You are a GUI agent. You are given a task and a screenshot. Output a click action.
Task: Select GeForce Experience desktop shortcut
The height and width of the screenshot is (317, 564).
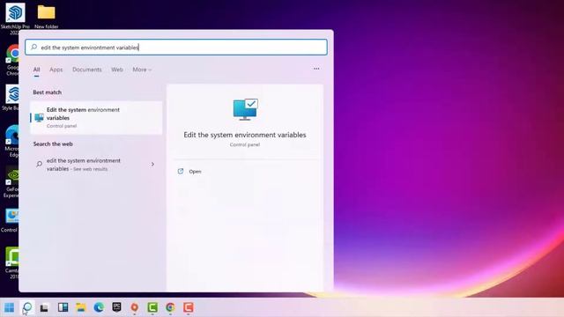[x=11, y=182]
